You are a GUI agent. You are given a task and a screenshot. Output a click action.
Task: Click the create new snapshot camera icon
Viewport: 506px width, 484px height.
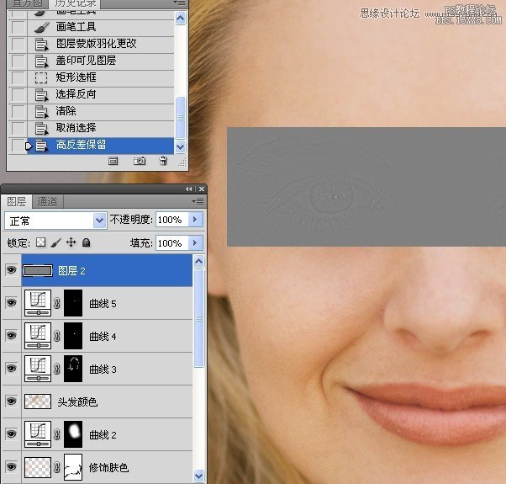140,161
